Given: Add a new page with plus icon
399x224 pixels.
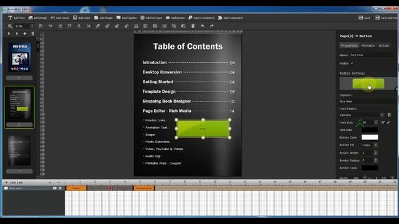Looking at the screenshot, I should pyautogui.click(x=25, y=34).
